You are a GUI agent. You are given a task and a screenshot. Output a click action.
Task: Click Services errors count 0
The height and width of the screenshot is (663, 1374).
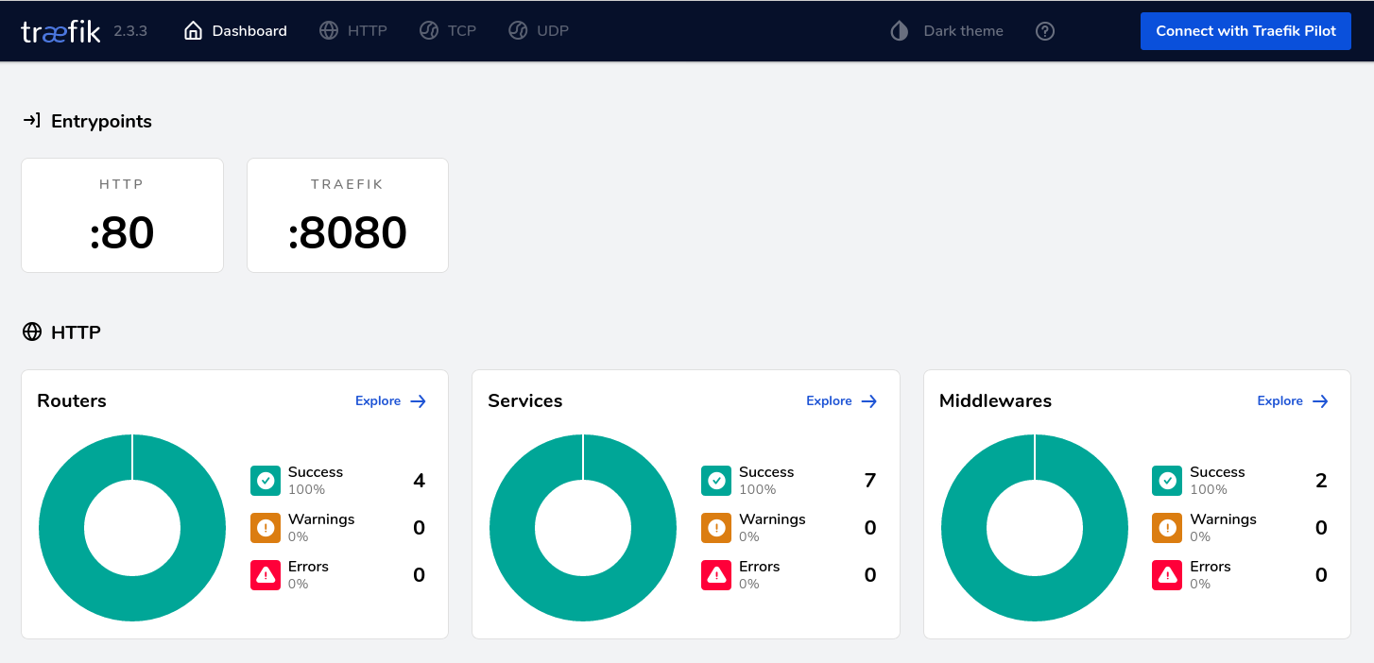[x=870, y=575]
